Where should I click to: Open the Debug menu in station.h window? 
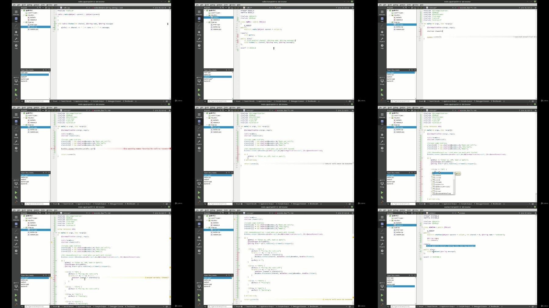396,210
